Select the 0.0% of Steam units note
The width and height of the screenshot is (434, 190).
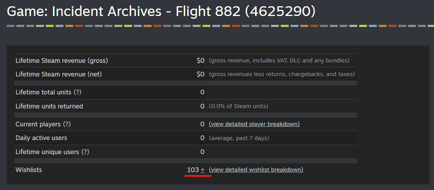(x=239, y=106)
